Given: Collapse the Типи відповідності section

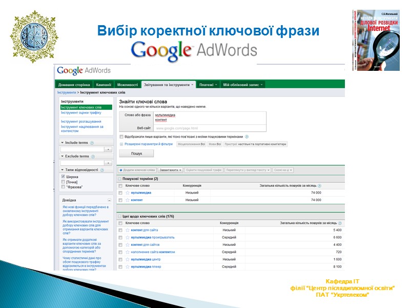Looking at the screenshot, I should (x=63, y=170).
